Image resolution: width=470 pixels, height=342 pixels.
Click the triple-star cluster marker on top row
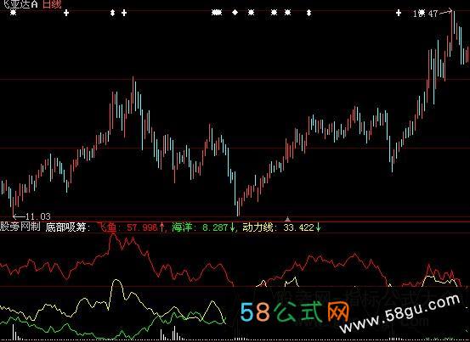(217, 13)
